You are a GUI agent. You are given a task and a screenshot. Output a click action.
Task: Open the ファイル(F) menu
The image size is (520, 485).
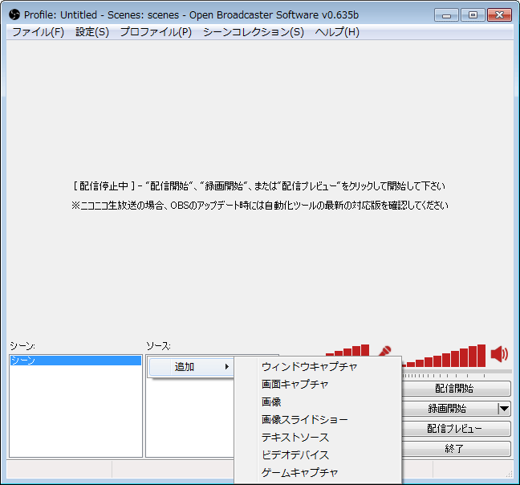(39, 32)
